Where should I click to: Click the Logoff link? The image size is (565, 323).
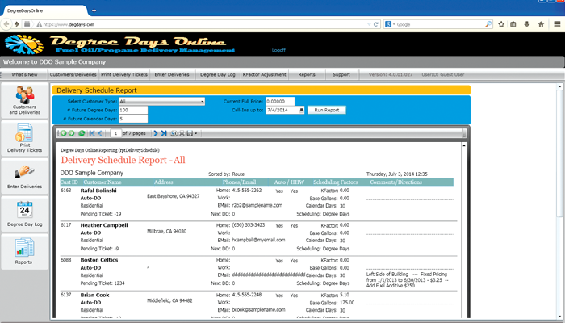pyautogui.click(x=278, y=49)
